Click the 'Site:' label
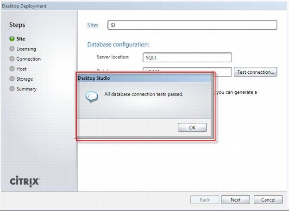This screenshot has height=211, width=289. [x=93, y=25]
